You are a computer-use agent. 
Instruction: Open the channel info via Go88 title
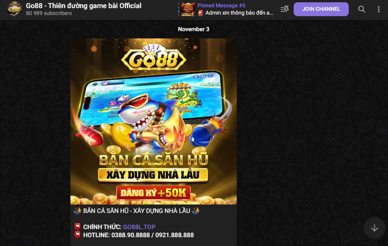(x=84, y=6)
